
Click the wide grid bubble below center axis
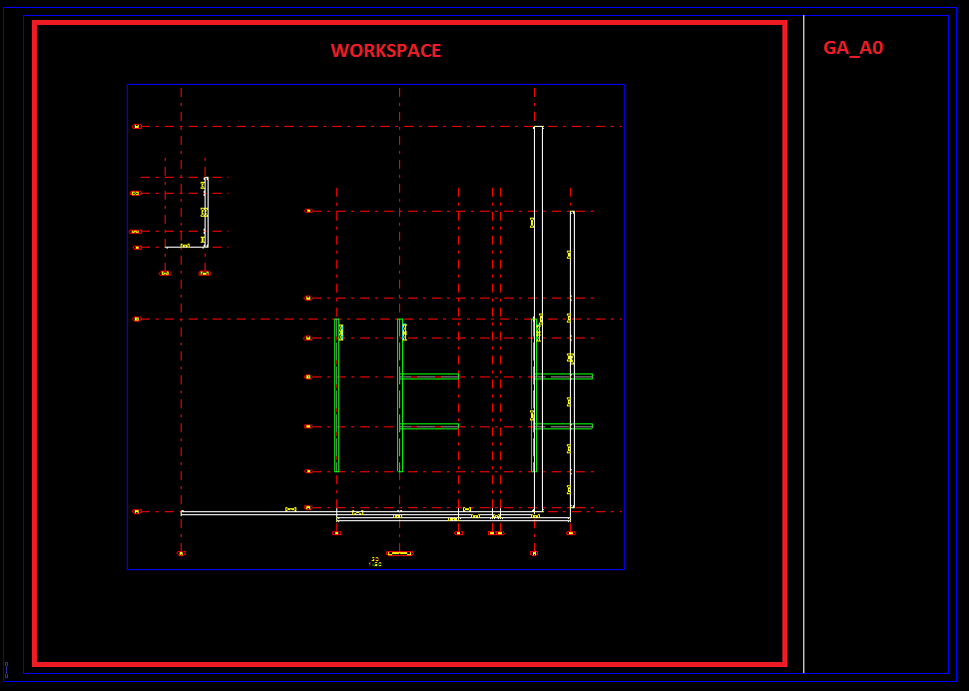[399, 553]
